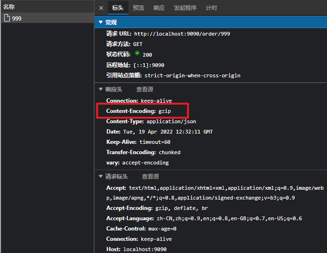
Task: Switch to the 计时 tab
Action: pyautogui.click(x=212, y=8)
